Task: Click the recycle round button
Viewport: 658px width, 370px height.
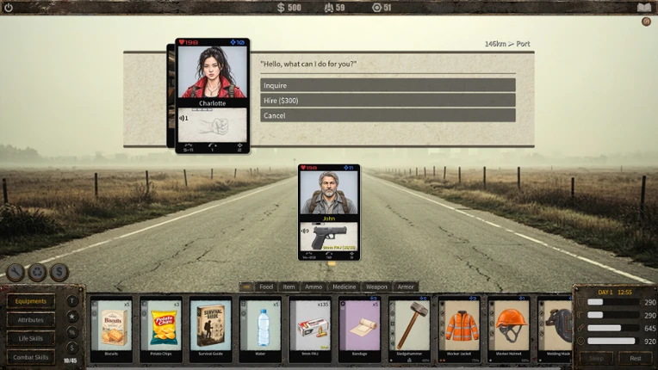Action: (x=37, y=273)
